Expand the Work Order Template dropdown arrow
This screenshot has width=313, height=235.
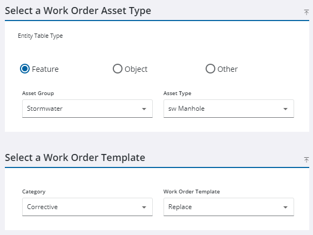pyautogui.click(x=285, y=207)
